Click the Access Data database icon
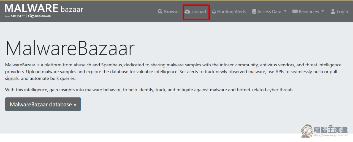The width and height of the screenshot is (353, 142). pyautogui.click(x=254, y=12)
